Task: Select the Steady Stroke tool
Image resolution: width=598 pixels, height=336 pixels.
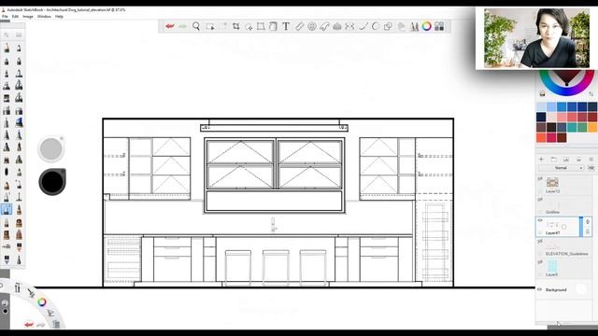Action: coord(363,26)
